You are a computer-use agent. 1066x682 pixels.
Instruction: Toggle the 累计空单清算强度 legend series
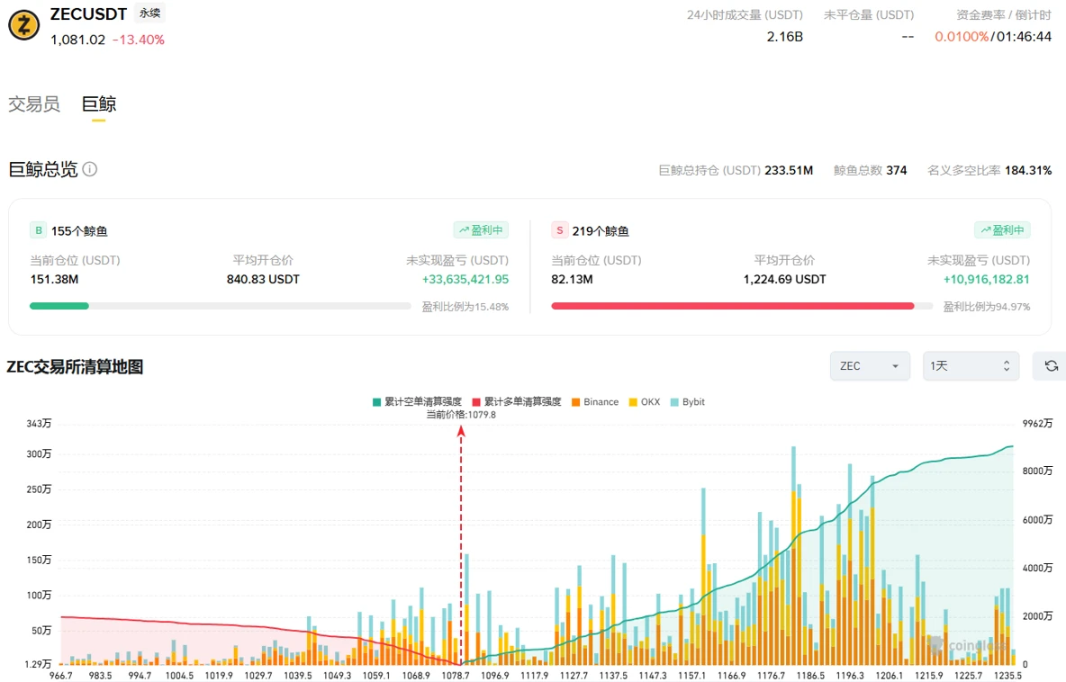coord(417,402)
